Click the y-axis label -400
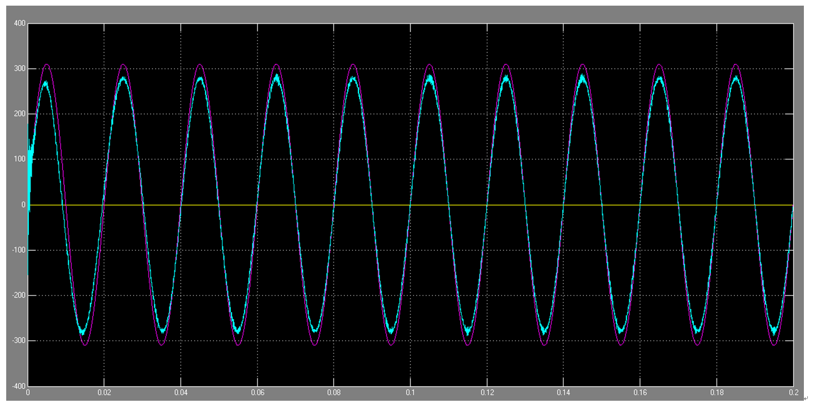This screenshot has height=412, width=818. (19, 387)
